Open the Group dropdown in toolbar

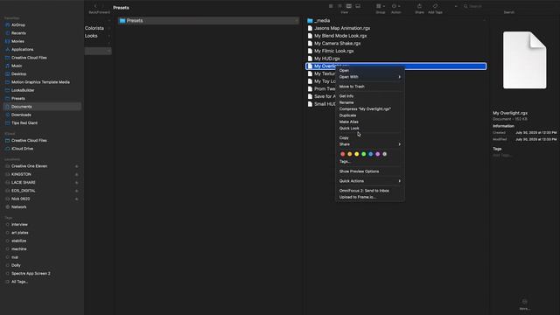tap(381, 6)
